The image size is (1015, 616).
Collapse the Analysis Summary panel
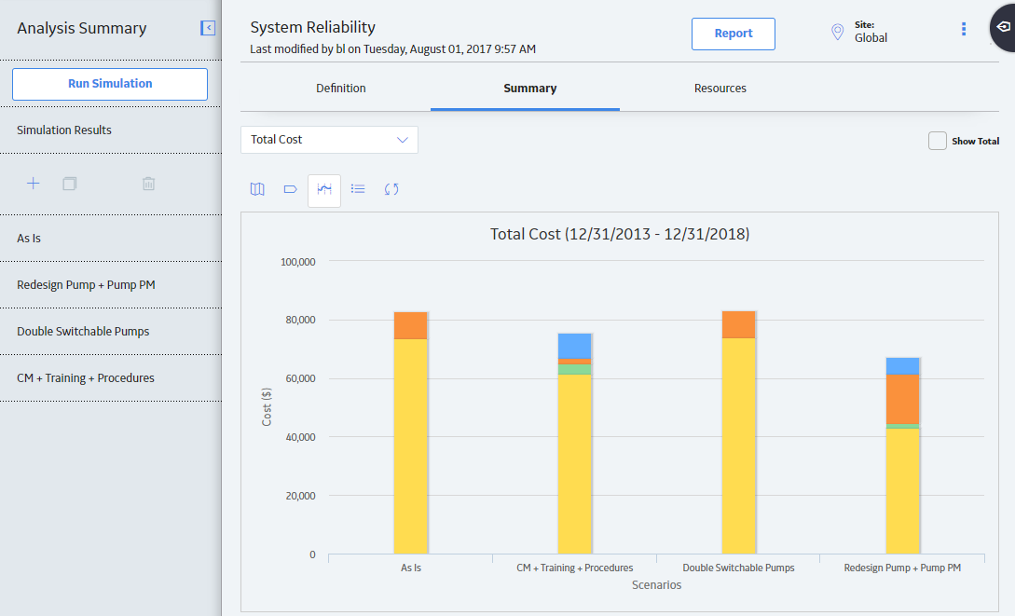208,28
